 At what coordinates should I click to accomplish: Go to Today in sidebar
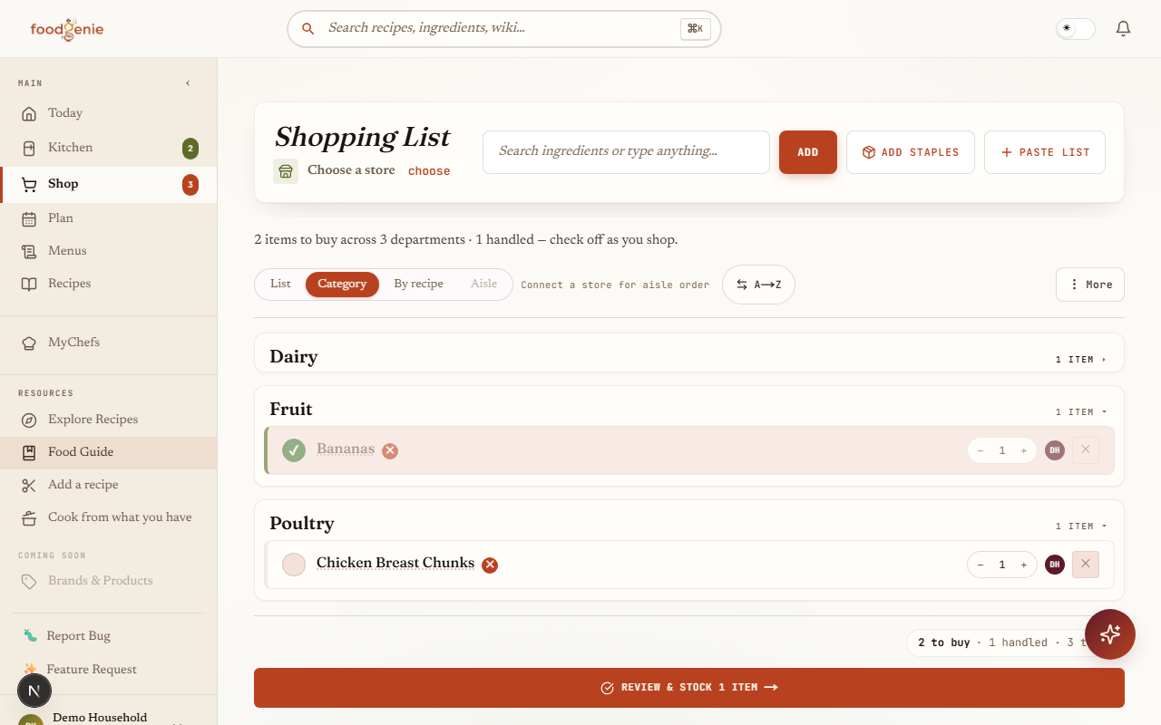[x=109, y=113]
